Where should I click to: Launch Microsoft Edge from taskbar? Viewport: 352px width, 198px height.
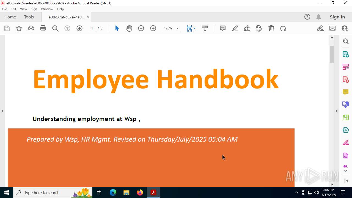coord(113,193)
